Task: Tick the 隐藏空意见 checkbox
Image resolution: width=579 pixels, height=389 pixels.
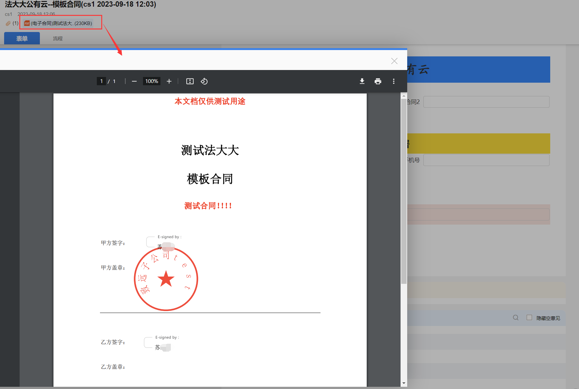Action: coord(529,318)
